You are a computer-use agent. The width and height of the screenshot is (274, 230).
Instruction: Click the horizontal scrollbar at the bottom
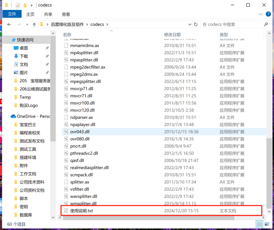click(x=149, y=218)
